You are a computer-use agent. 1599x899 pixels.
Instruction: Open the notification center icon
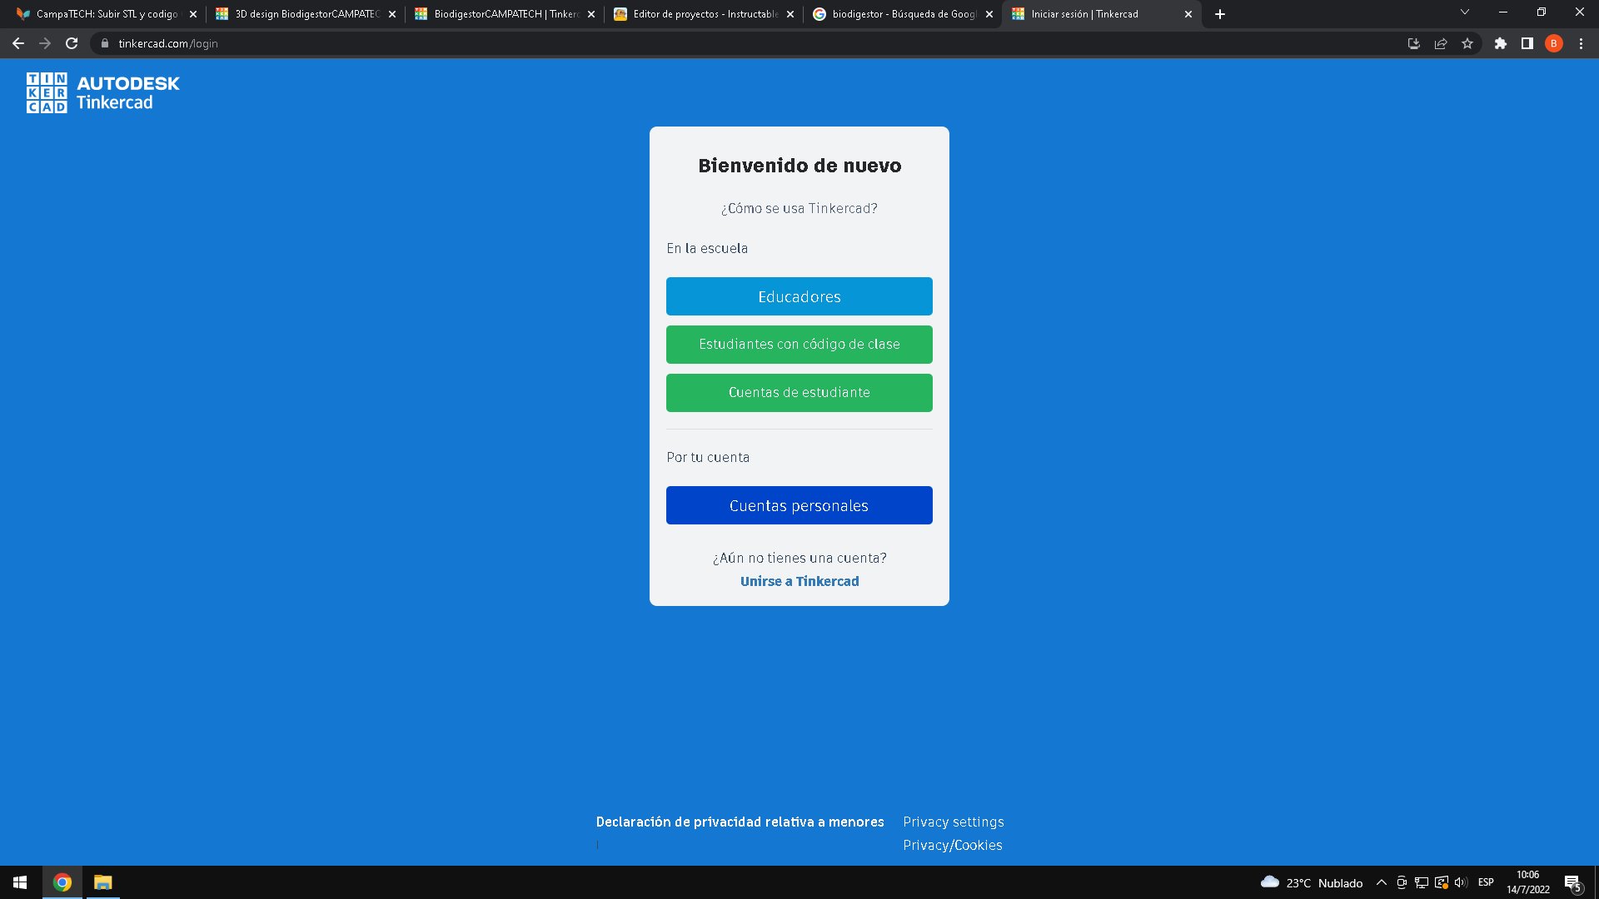tap(1572, 882)
